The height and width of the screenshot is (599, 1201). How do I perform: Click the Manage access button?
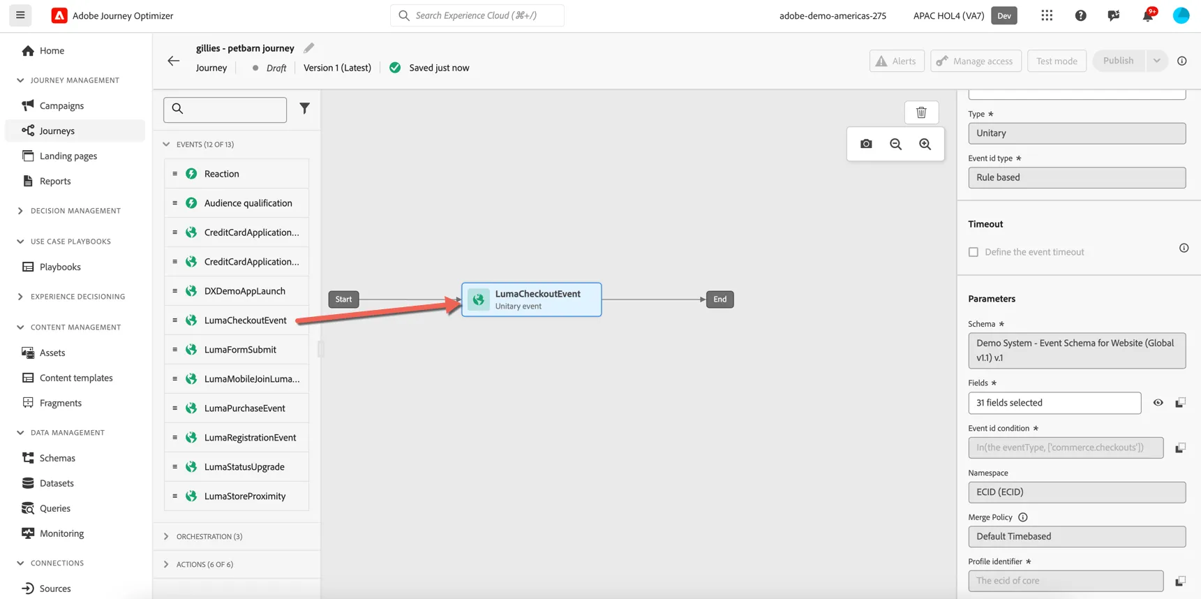point(976,61)
